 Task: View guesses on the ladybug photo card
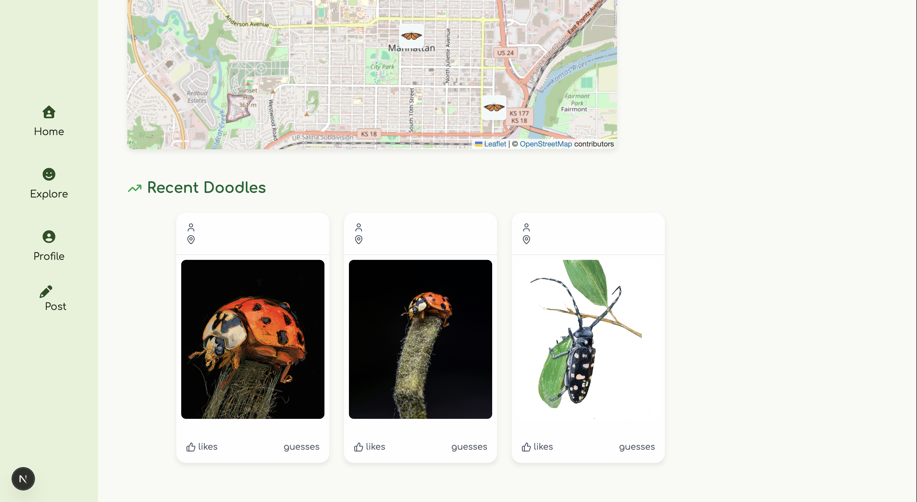point(469,447)
